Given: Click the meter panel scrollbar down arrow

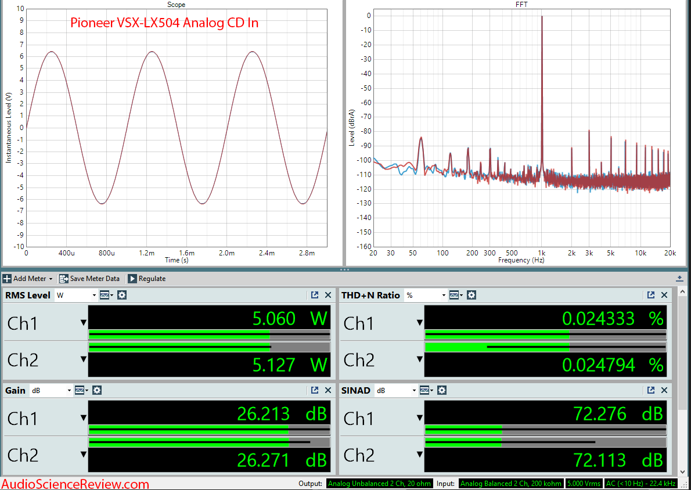Looking at the screenshot, I should tap(683, 472).
